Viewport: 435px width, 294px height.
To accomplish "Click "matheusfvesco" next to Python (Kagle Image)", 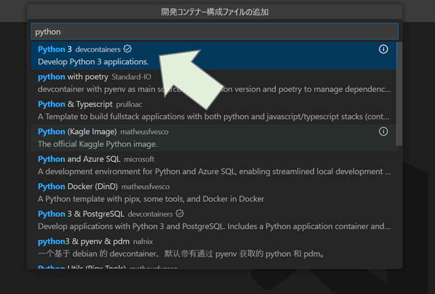I will 144,132.
